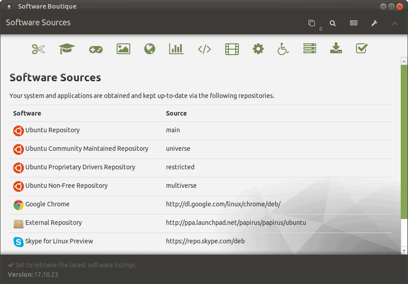Select the "Ubuntu Repository" row name

[52, 130]
